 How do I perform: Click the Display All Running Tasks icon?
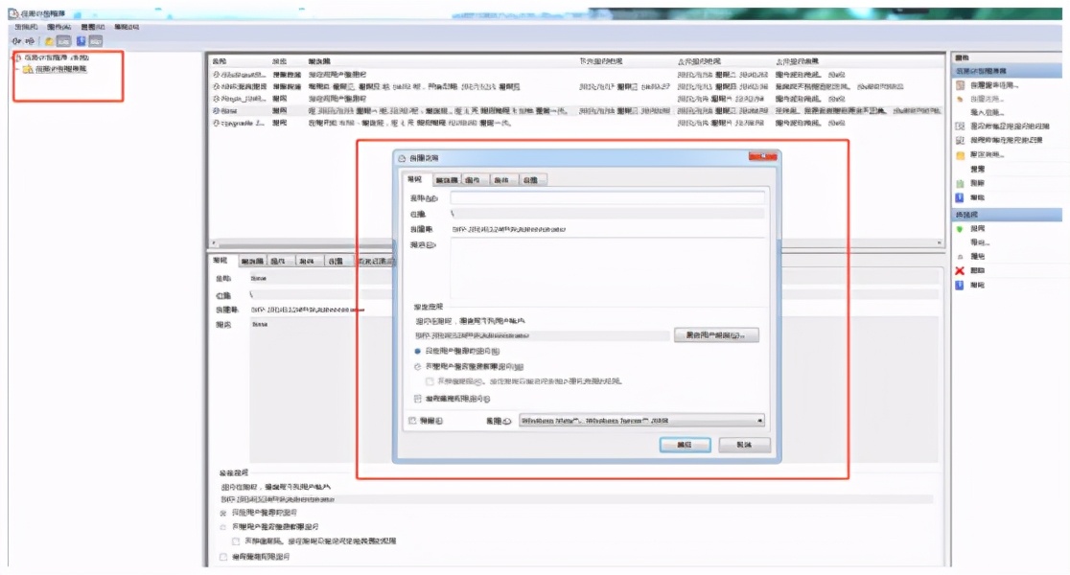point(960,126)
